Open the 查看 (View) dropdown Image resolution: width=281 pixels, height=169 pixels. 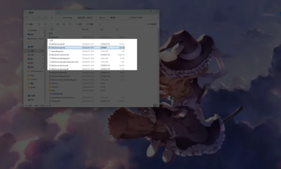click(91, 24)
